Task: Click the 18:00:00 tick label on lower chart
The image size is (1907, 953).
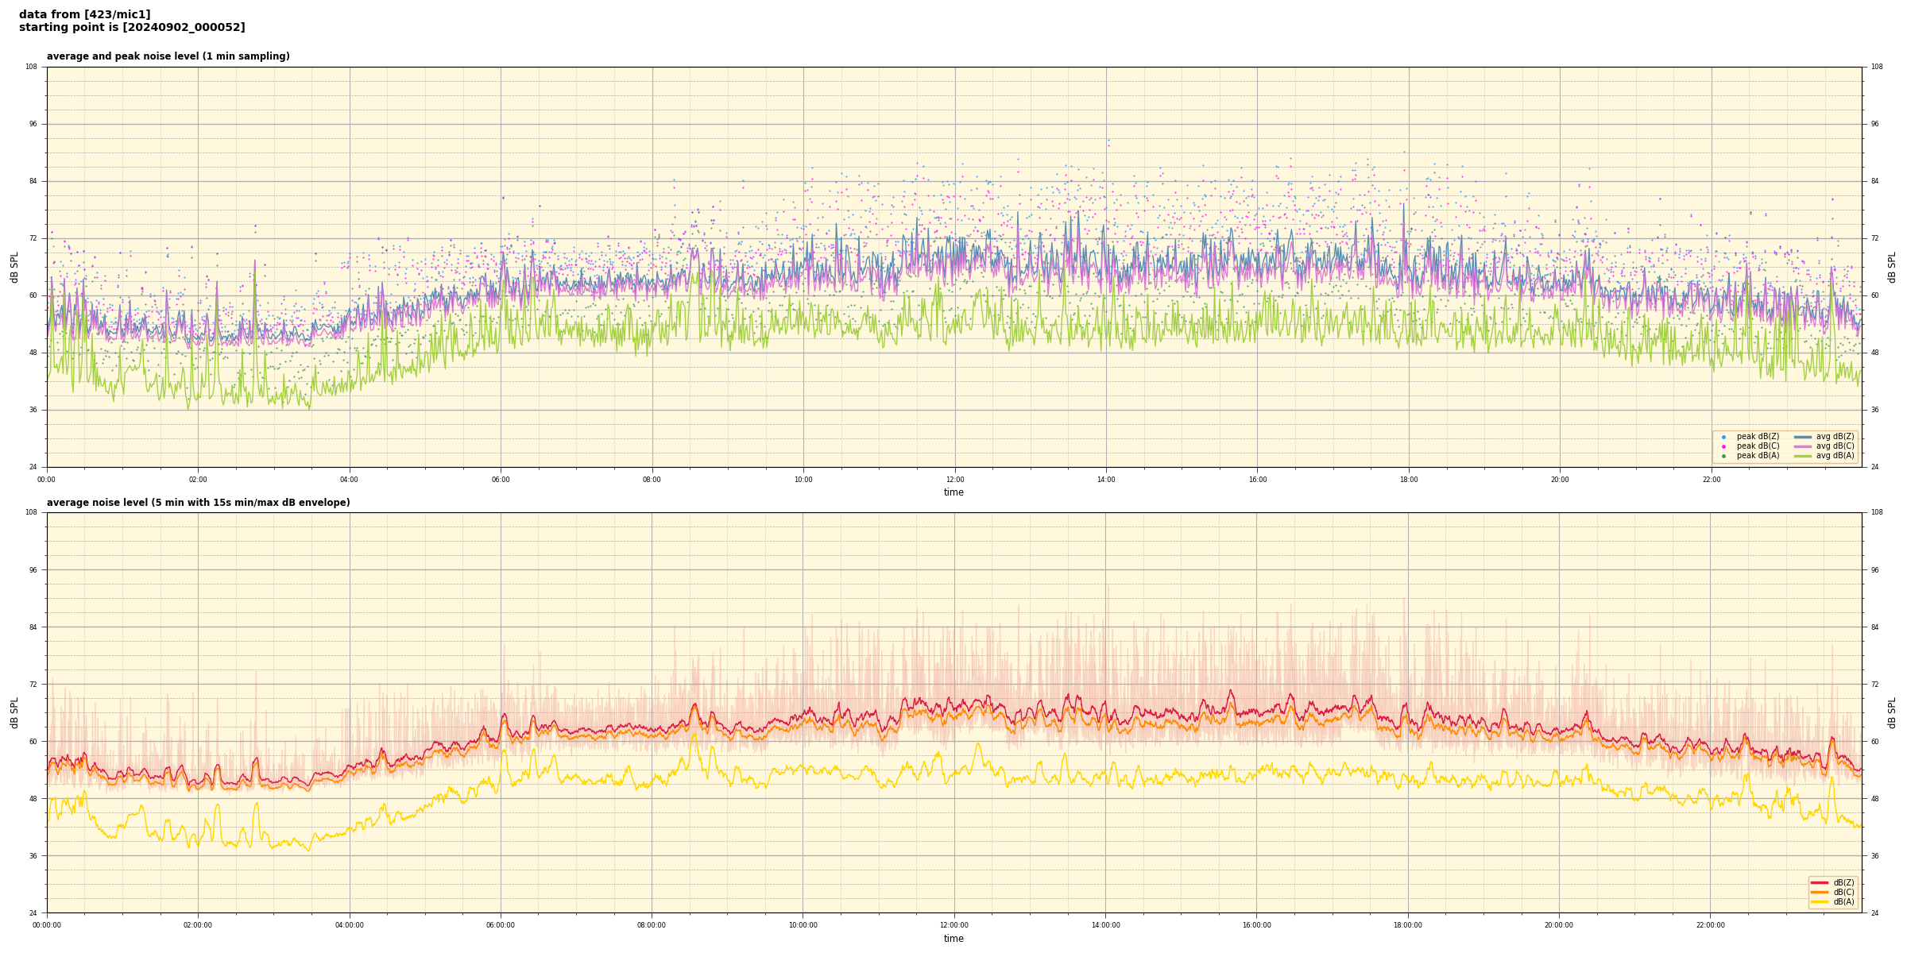Action: [1408, 925]
